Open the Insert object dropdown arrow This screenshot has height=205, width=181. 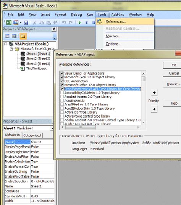[21, 23]
